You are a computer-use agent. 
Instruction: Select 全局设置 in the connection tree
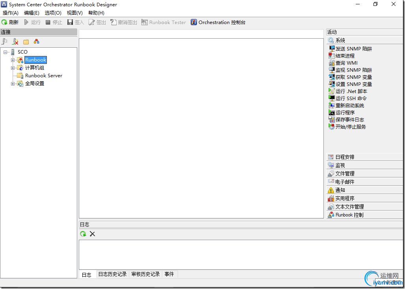coord(35,84)
